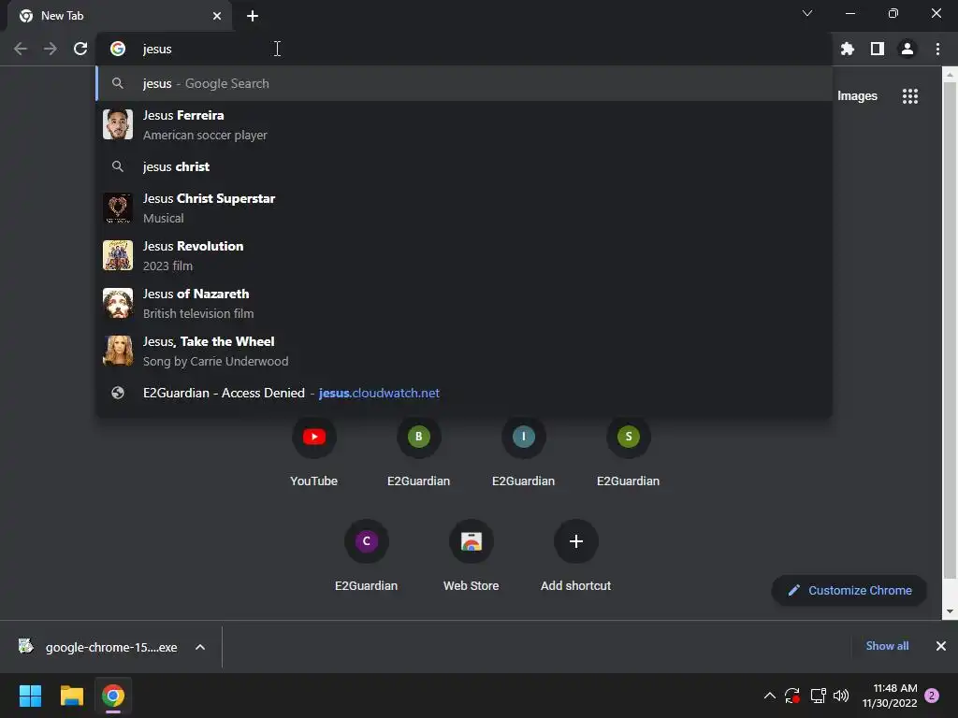Open File Explorer from the taskbar

71,696
